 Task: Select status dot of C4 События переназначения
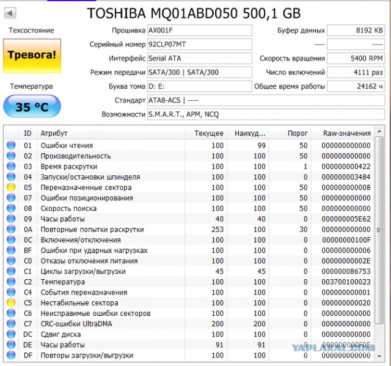click(x=11, y=292)
